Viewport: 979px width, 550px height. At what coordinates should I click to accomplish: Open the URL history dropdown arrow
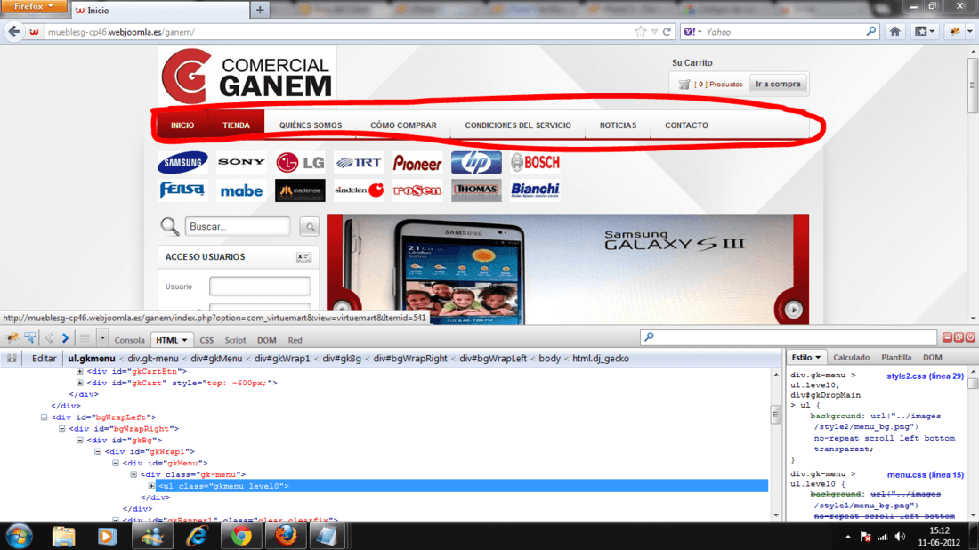tap(654, 32)
